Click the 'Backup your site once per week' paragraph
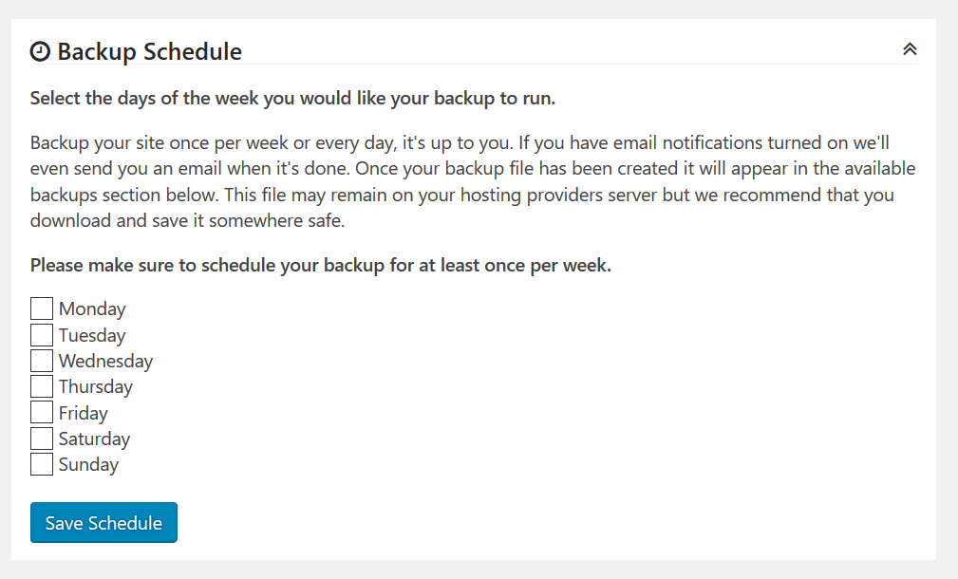958x579 pixels. tap(473, 181)
